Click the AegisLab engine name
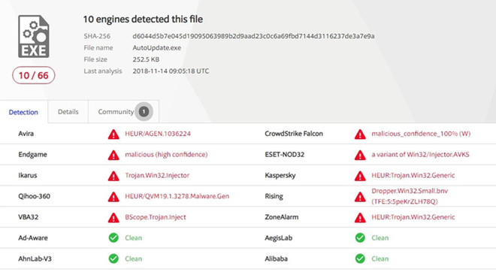Screen dimensions: 496x272 click(278, 238)
